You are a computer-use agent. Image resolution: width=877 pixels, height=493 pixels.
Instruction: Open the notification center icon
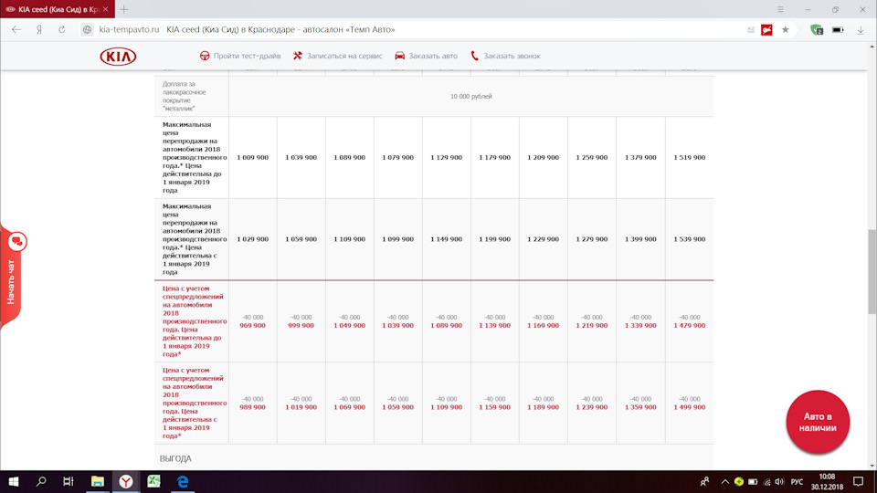coord(859,481)
